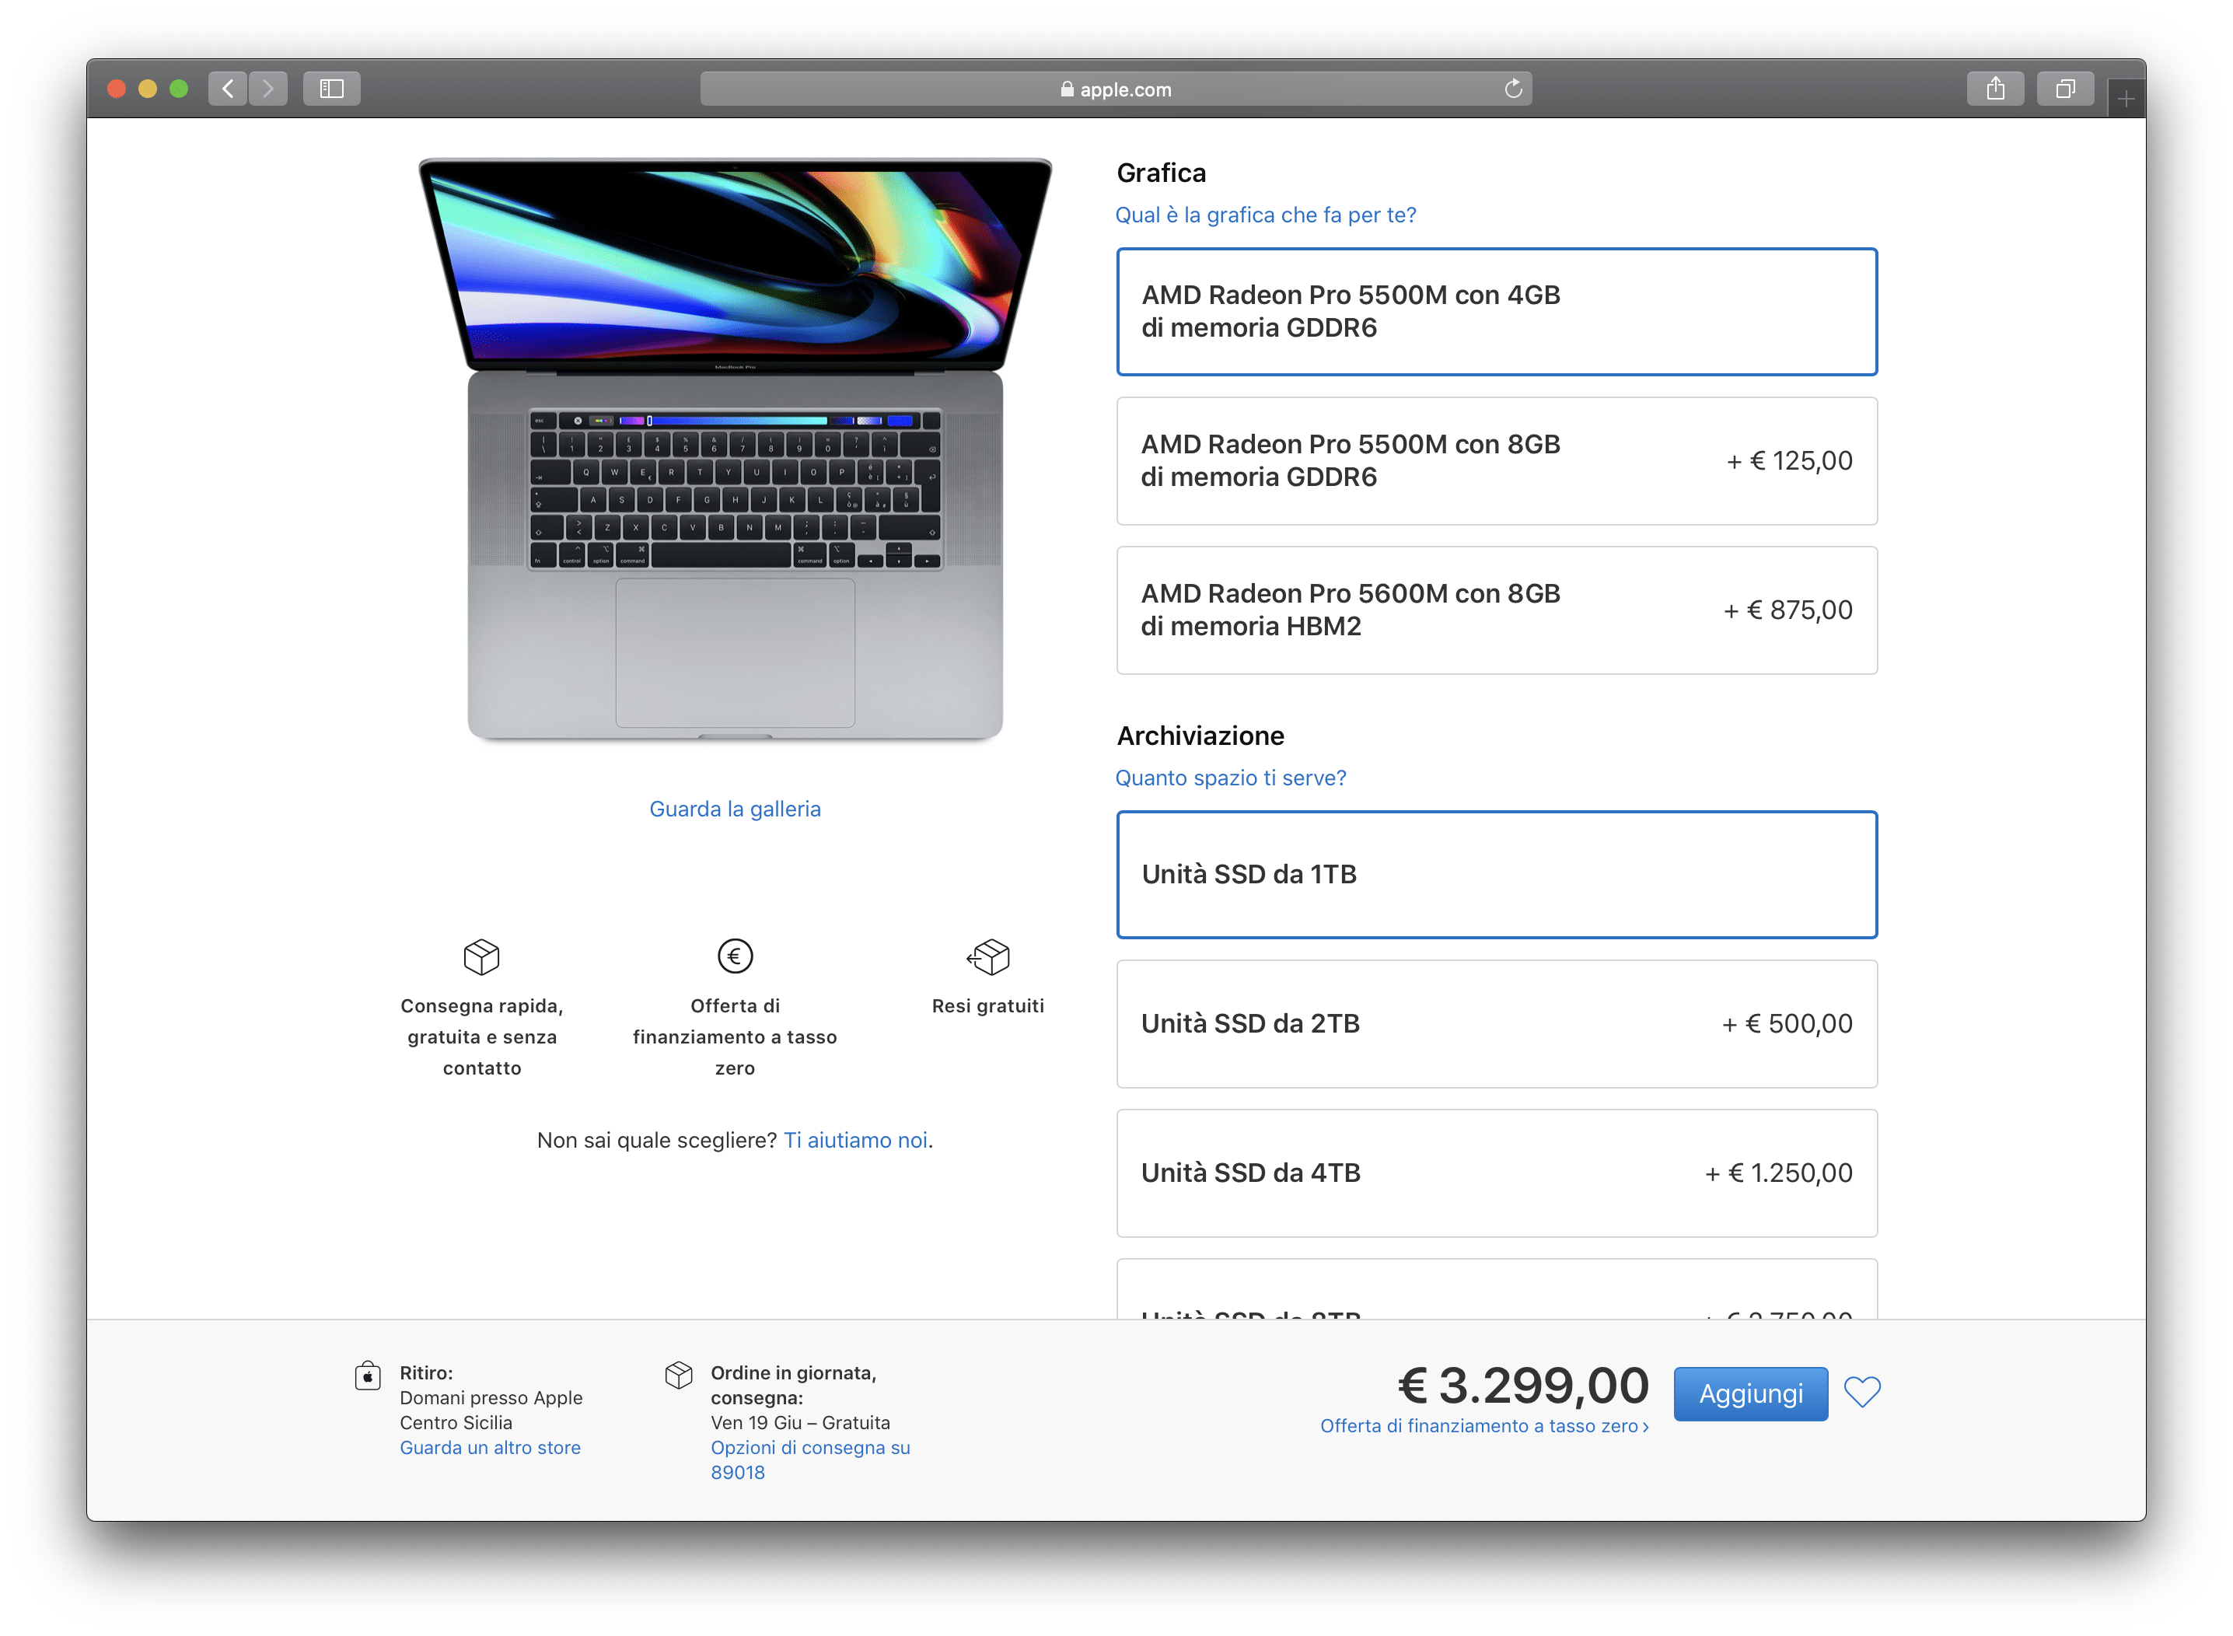2233x1636 pixels.
Task: Open 'Offerta di finanziamento a tasso zero' chevron link
Action: point(1483,1426)
